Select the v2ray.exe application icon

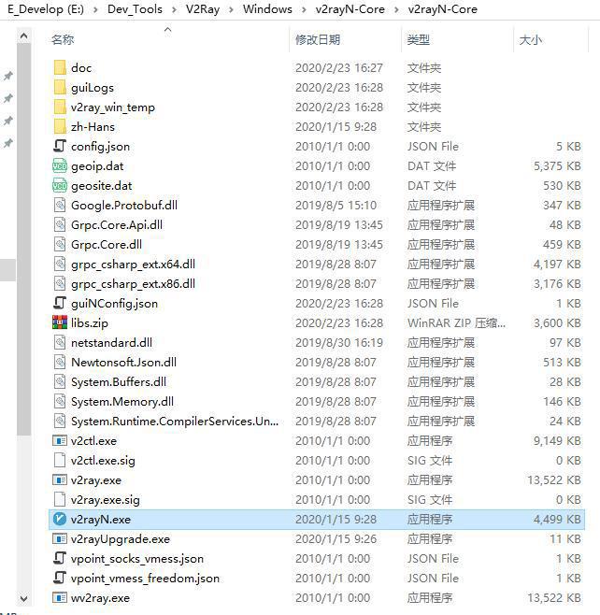click(x=60, y=479)
